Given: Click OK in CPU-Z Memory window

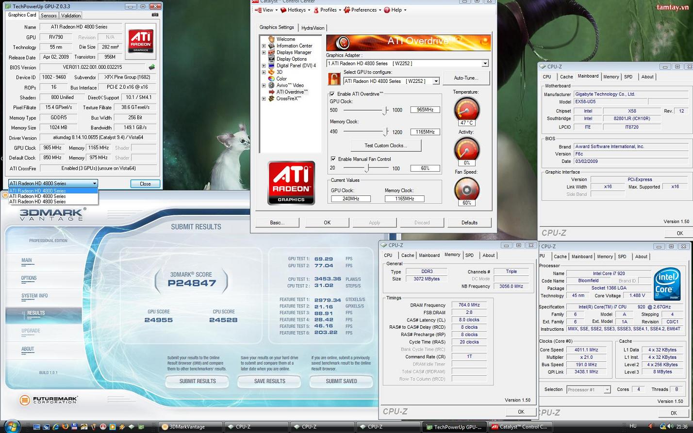Looking at the screenshot, I should click(x=521, y=412).
